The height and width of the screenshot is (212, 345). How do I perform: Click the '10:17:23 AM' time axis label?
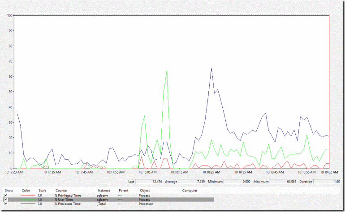click(x=14, y=172)
